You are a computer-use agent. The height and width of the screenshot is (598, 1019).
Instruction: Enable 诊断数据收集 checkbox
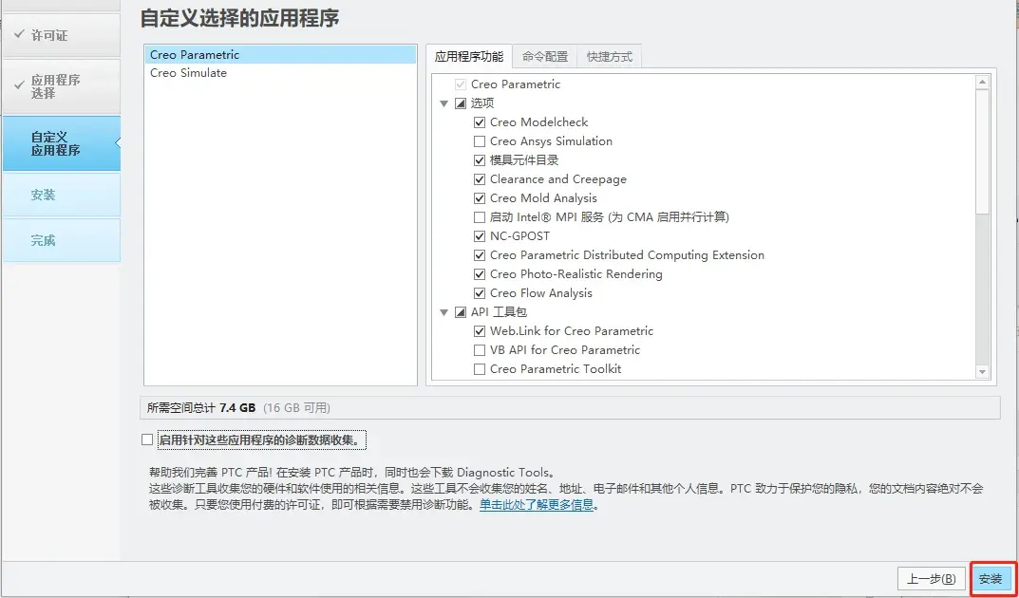point(147,439)
